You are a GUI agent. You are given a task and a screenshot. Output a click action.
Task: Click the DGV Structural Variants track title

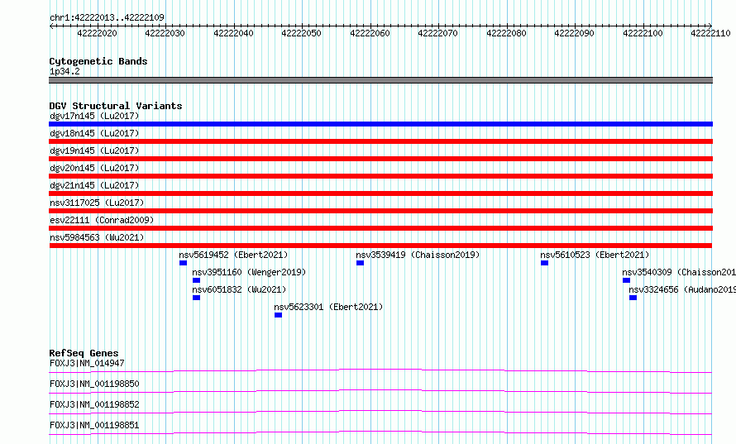click(x=116, y=106)
